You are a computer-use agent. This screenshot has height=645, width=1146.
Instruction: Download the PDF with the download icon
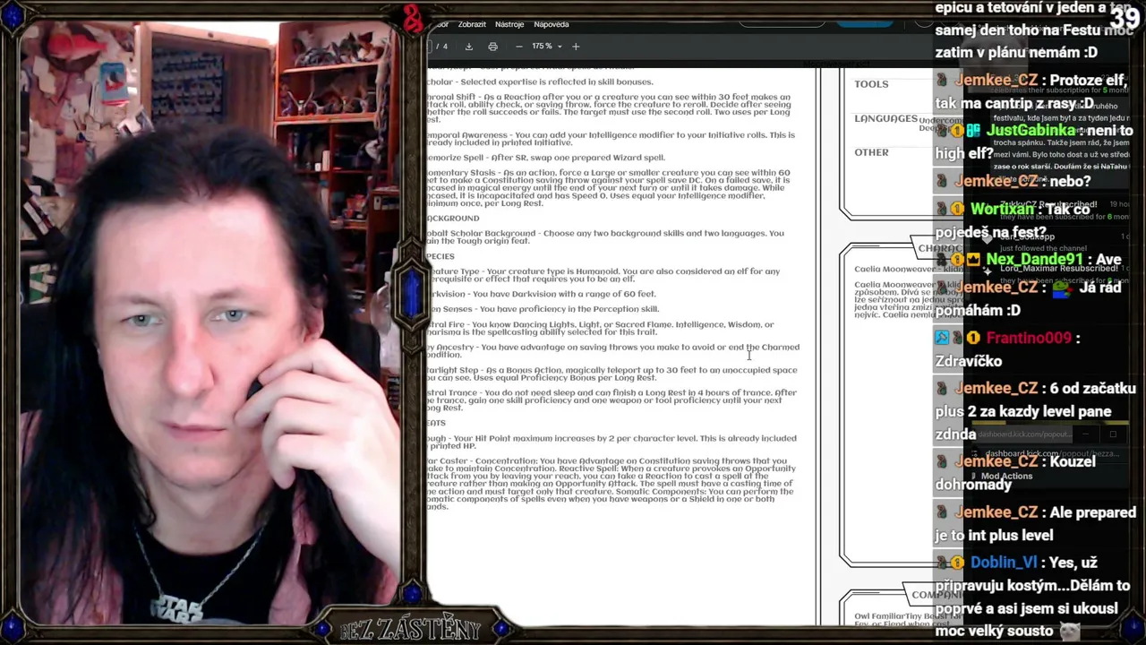(x=468, y=47)
